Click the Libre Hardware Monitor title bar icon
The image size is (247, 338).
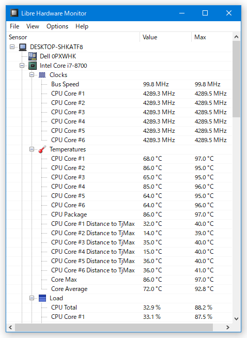coord(14,13)
